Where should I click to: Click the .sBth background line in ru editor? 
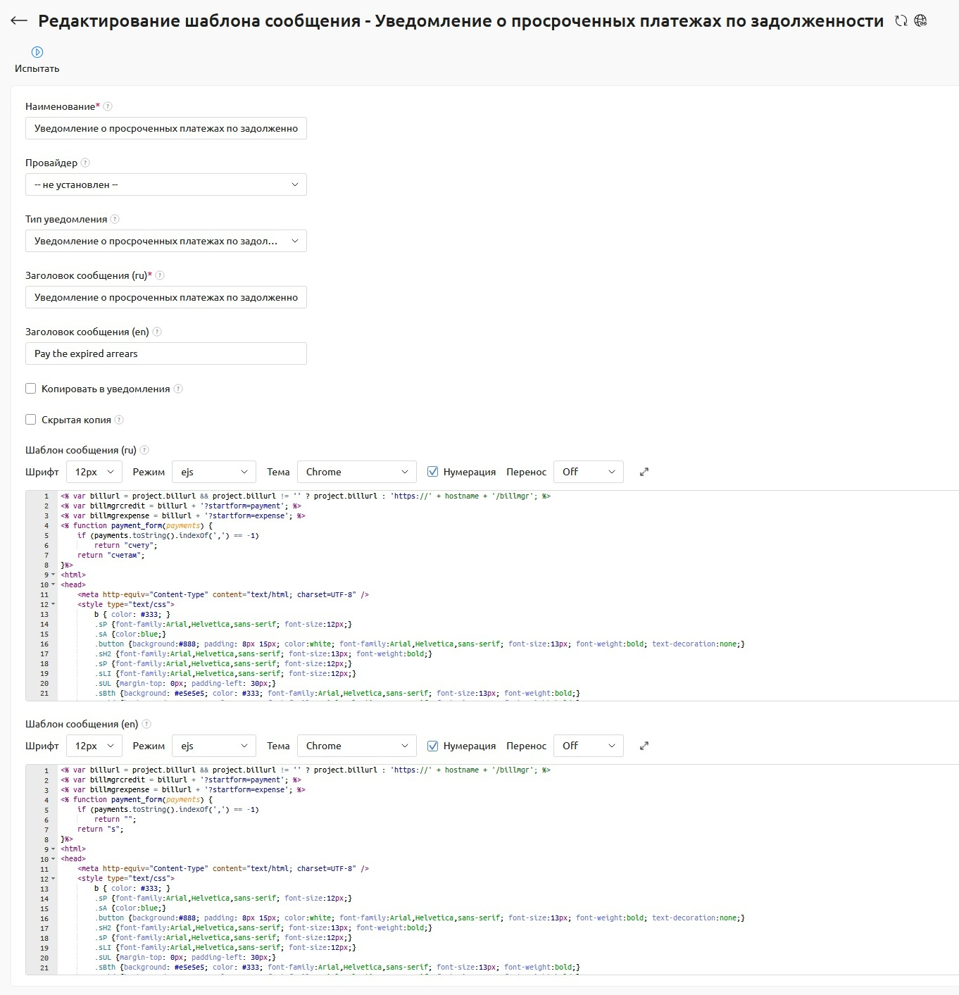337,693
